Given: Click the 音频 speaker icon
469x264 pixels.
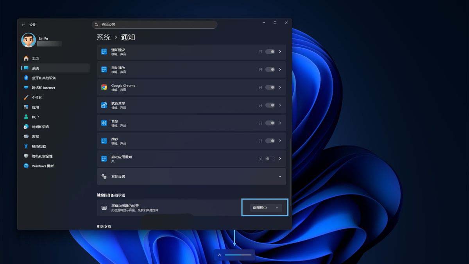Looking at the screenshot, I should pos(104,123).
